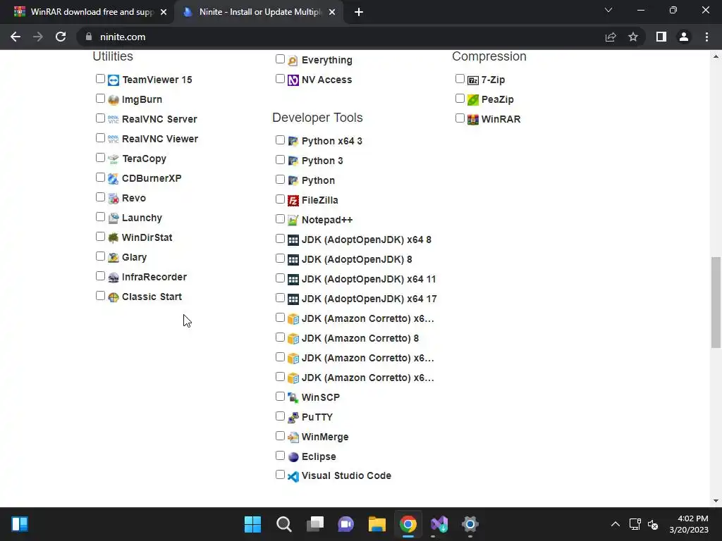Click the scrollbar down arrow

(x=716, y=501)
